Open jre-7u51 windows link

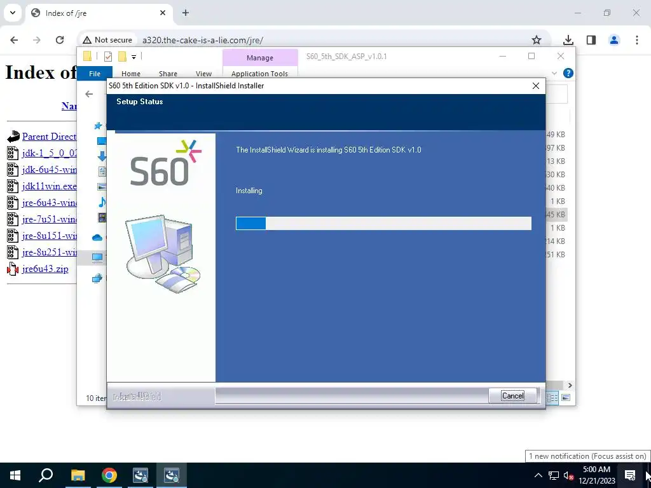pos(49,219)
